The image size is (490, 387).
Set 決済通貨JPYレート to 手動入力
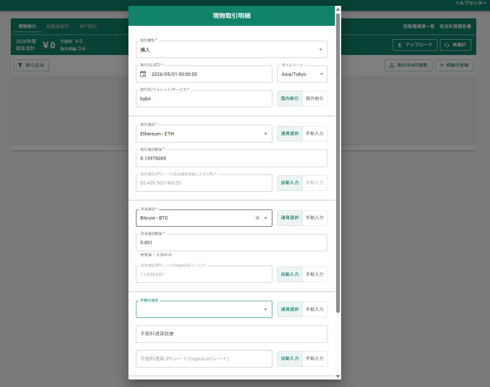315,275
